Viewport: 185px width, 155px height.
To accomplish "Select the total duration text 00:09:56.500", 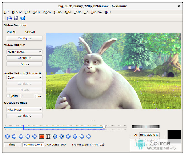I will point(57,145).
